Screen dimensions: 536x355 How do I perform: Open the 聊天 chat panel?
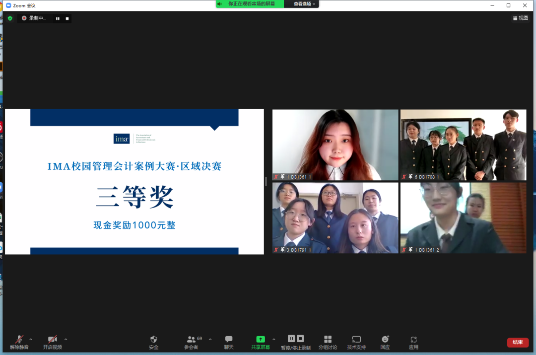coord(229,343)
